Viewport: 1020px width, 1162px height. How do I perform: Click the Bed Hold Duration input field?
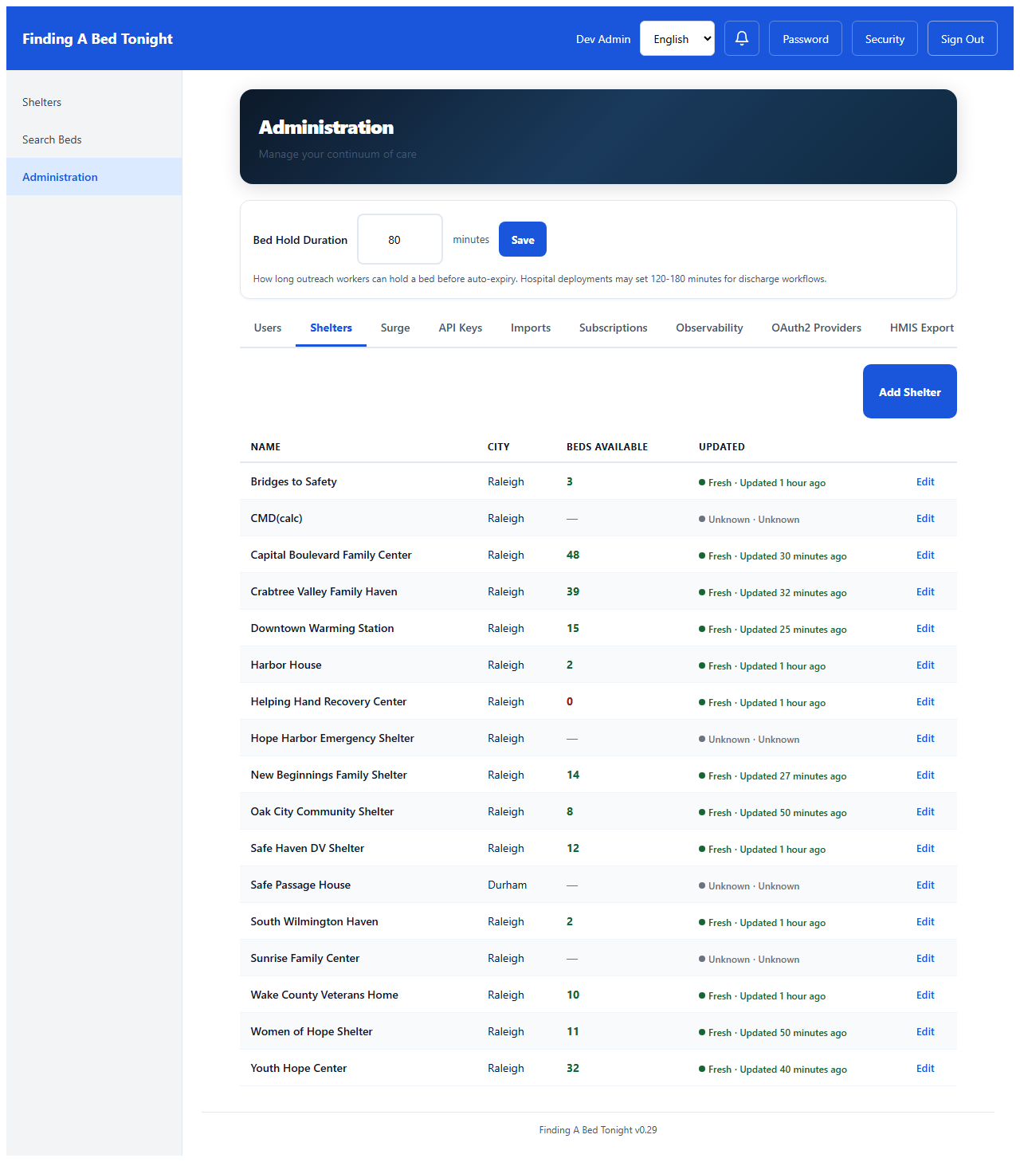point(399,239)
